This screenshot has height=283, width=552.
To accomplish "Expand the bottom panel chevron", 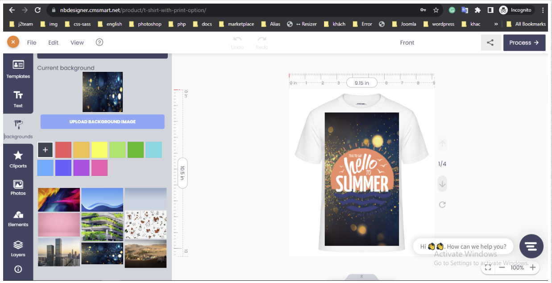I will [x=361, y=277].
